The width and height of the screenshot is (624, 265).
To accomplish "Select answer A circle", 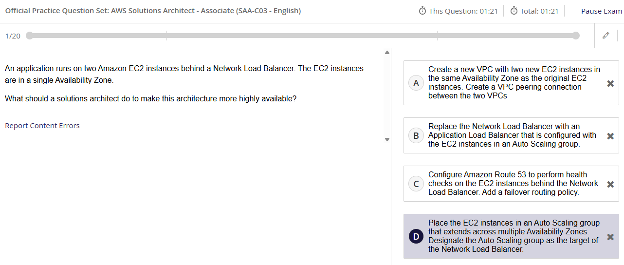I will click(x=416, y=83).
